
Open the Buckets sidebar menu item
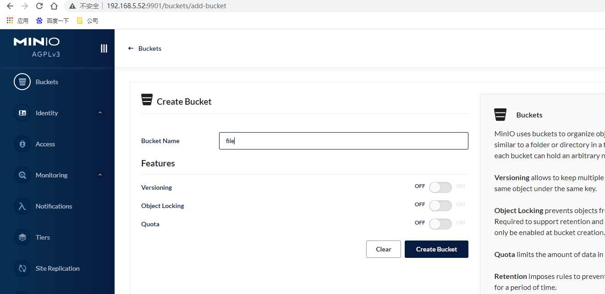point(47,82)
